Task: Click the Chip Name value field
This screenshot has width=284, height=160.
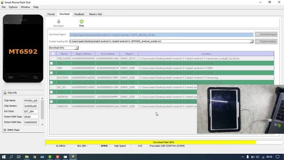Action: [31, 100]
